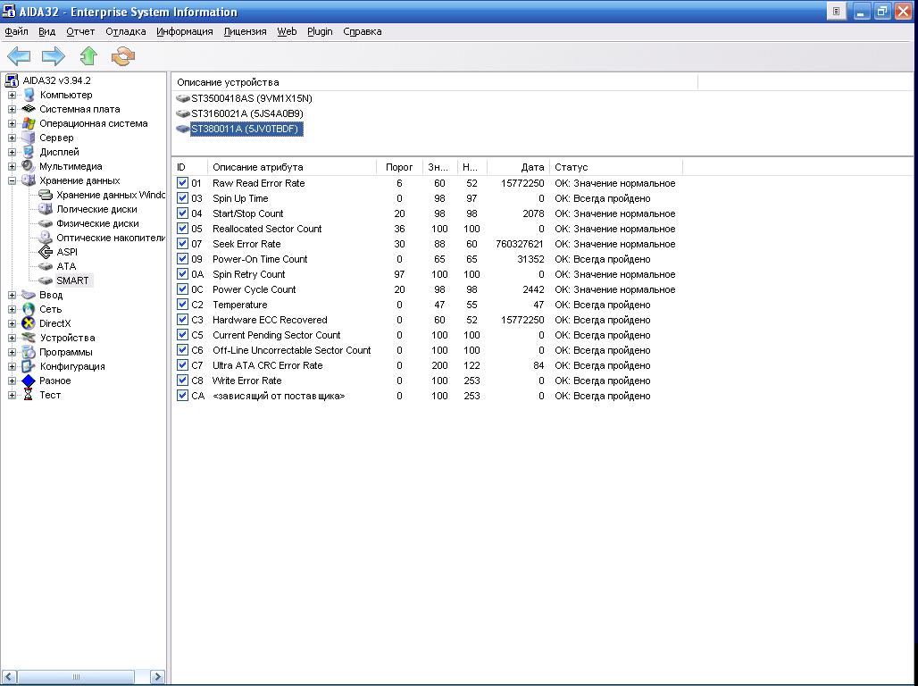Sort by Порог column header
Viewport: 918px width, 686px height.
(x=399, y=167)
